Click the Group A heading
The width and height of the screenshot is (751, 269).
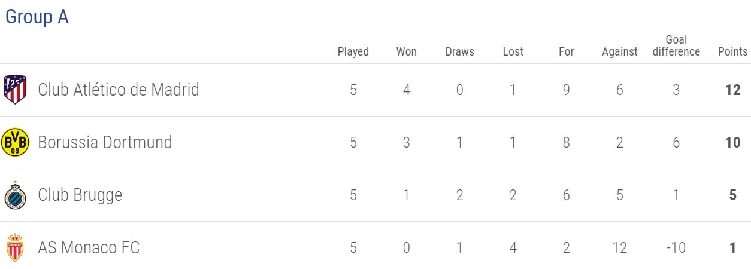[x=37, y=17]
